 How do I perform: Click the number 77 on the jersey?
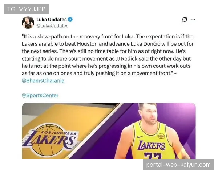point(153,156)
